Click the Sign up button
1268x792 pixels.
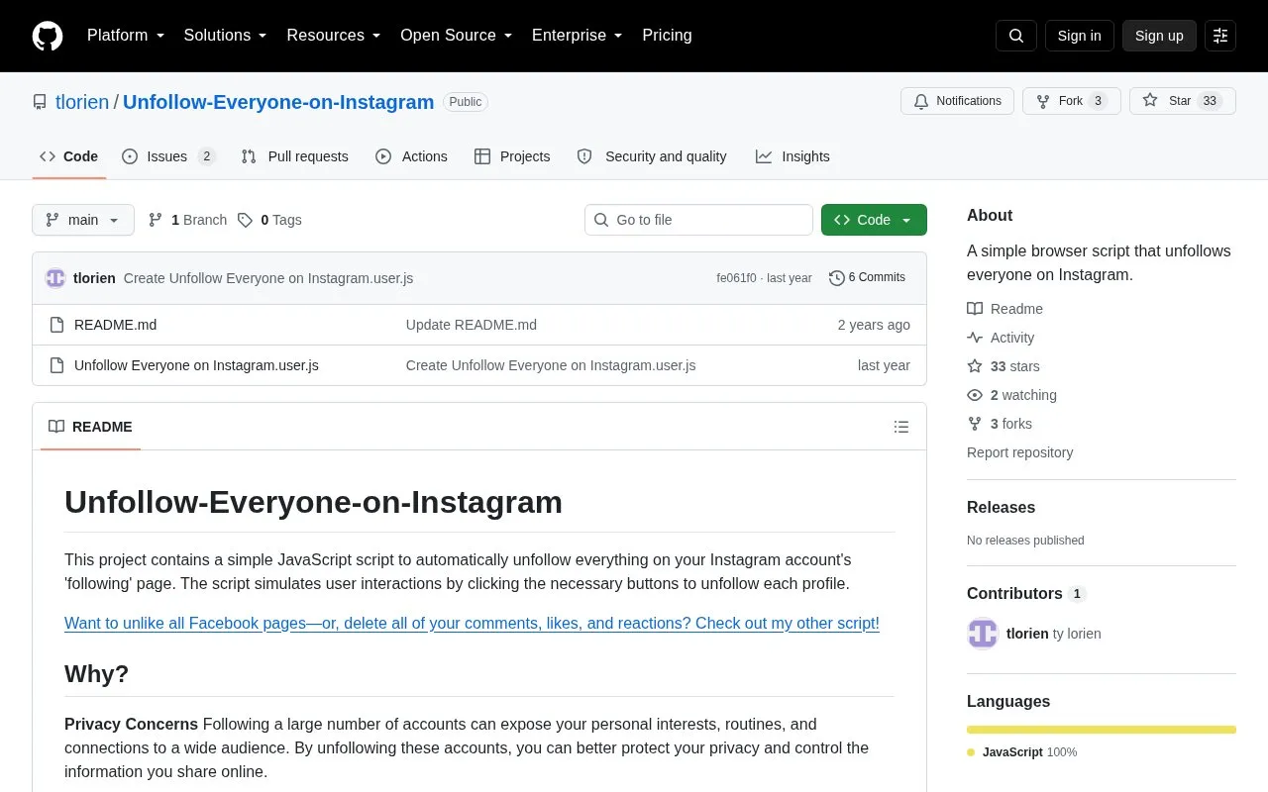[1159, 36]
